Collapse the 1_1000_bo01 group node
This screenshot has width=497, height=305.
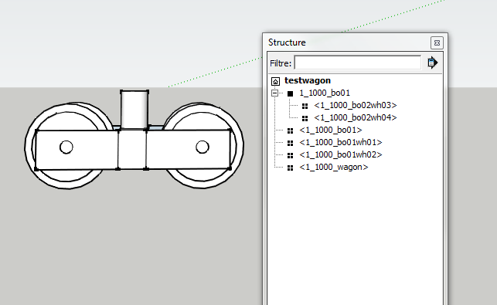click(x=275, y=93)
